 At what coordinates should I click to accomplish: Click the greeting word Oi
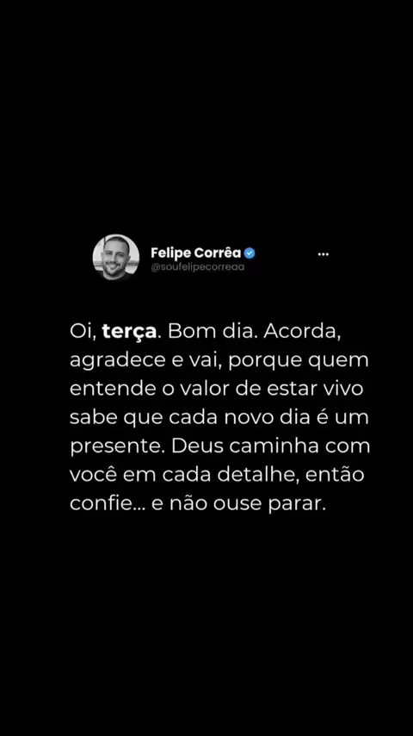(83, 333)
